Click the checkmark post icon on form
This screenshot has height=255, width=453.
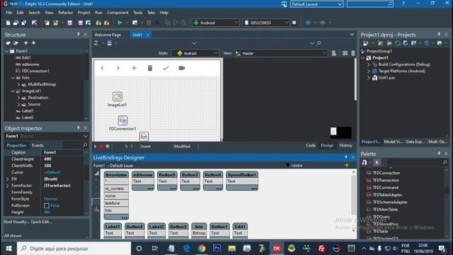pyautogui.click(x=166, y=68)
